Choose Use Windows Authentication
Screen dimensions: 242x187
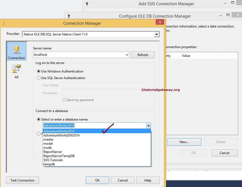click(x=38, y=71)
